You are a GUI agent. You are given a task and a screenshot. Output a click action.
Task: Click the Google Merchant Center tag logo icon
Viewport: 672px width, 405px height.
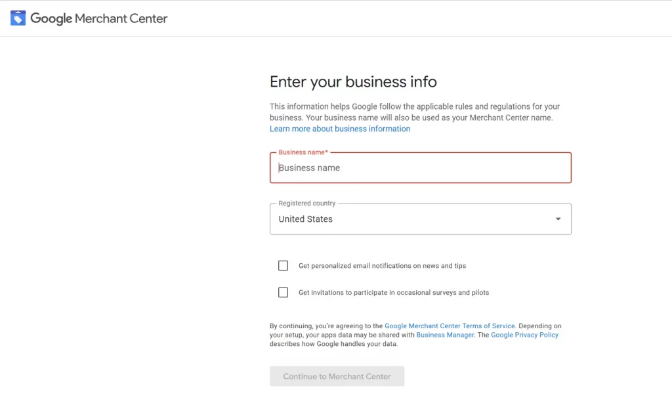[x=18, y=18]
